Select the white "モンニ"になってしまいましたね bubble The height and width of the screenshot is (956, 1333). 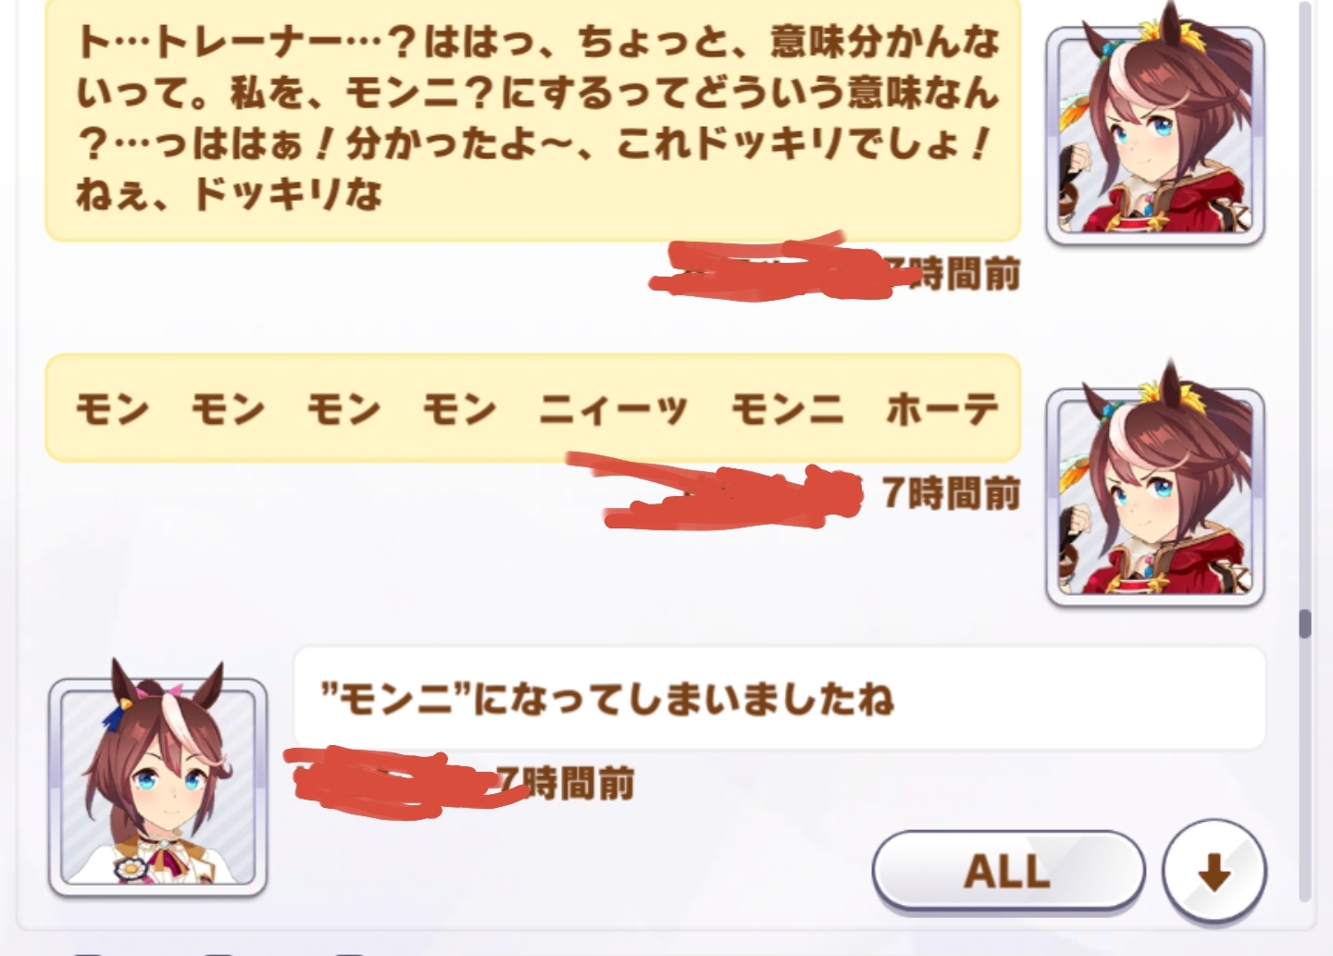[779, 698]
